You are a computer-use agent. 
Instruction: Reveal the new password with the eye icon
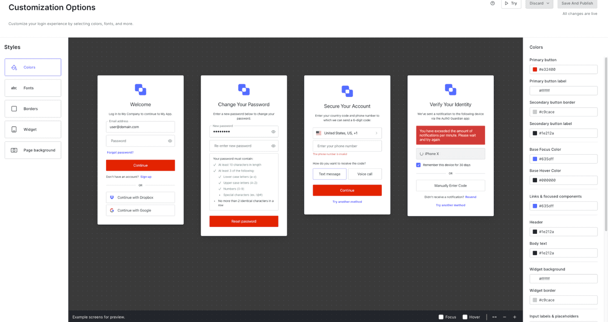273,131
